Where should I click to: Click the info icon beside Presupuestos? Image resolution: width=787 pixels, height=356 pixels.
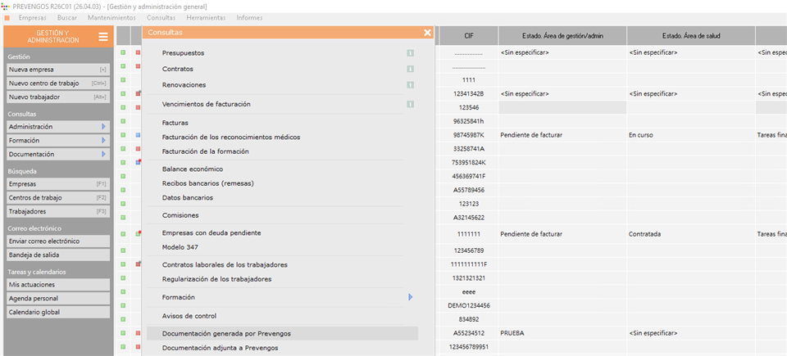coord(410,53)
